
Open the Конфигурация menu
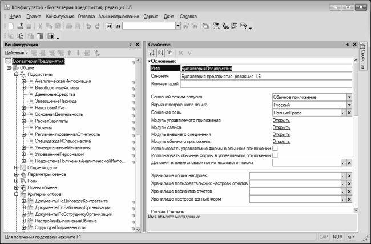click(x=60, y=17)
